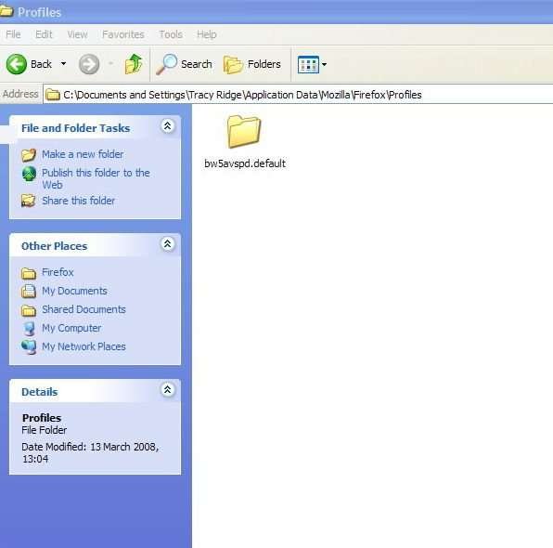Click the bw5avspd.default folder name
Viewport: 553px width, 548px height.
tap(245, 163)
